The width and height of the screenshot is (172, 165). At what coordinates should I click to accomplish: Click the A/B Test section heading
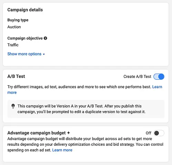(16, 76)
